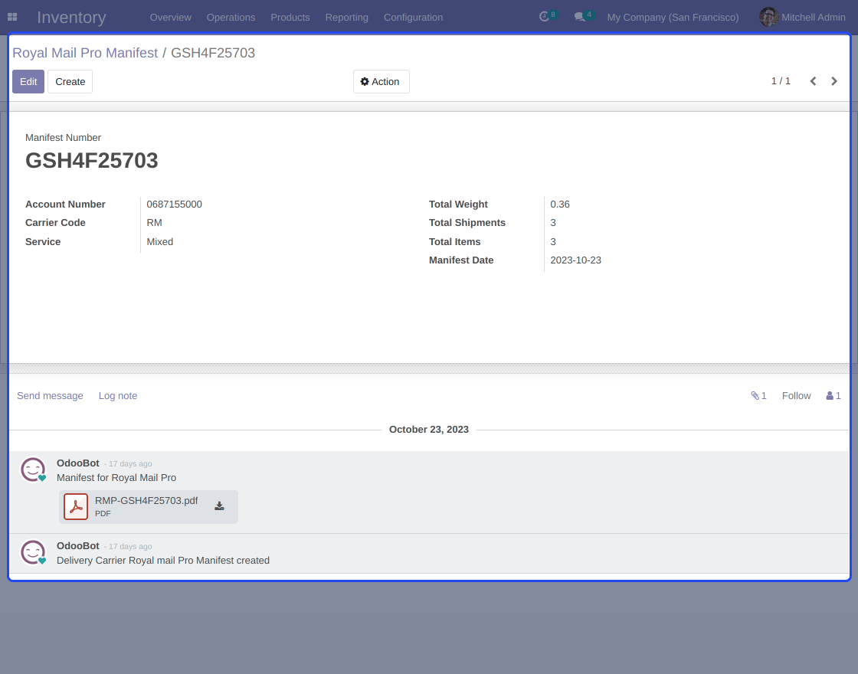
Task: Click Log note in chatter
Action: tap(118, 395)
